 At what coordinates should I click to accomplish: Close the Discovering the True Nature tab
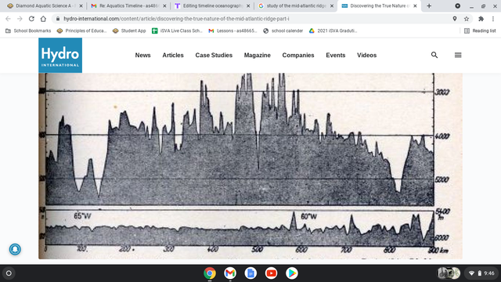[x=415, y=5]
